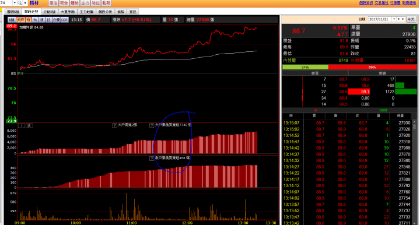The height and width of the screenshot is (225, 420).
Task: Click the 總量 column header in tick table
Action: pyautogui.click(x=400, y=116)
